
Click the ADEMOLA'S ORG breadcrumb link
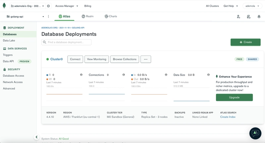[x=55, y=28]
